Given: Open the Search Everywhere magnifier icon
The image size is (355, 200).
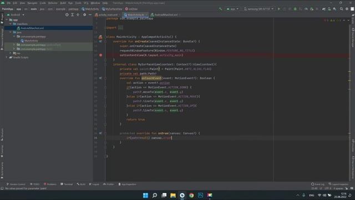Looking at the screenshot, I should [342, 9].
